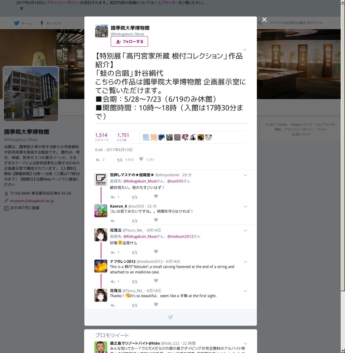Expand options on shinyodonet reply

[246, 175]
